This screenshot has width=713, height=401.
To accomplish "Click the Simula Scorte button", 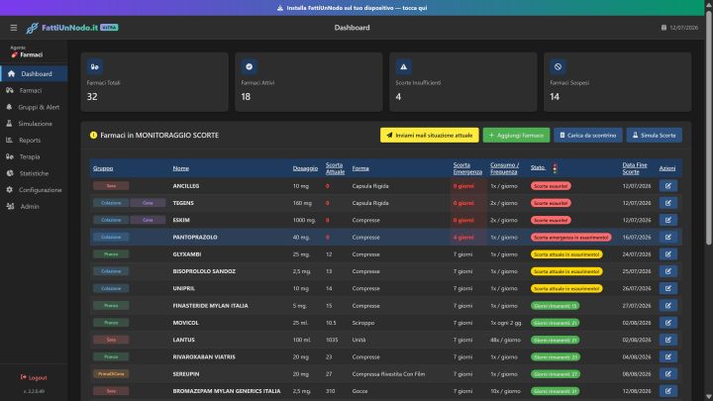I will pos(654,135).
